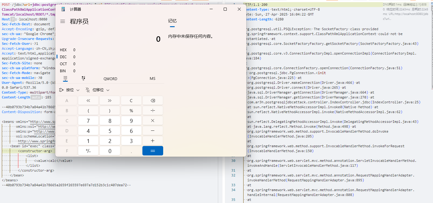Click response line number 30
This screenshot has width=433, height=203.
point(233,161)
